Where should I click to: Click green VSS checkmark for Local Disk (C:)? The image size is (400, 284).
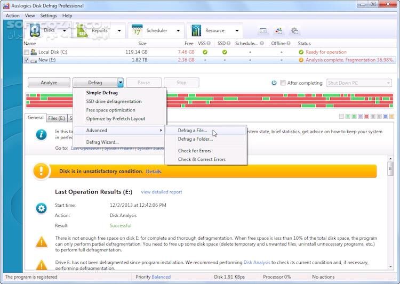205,52
